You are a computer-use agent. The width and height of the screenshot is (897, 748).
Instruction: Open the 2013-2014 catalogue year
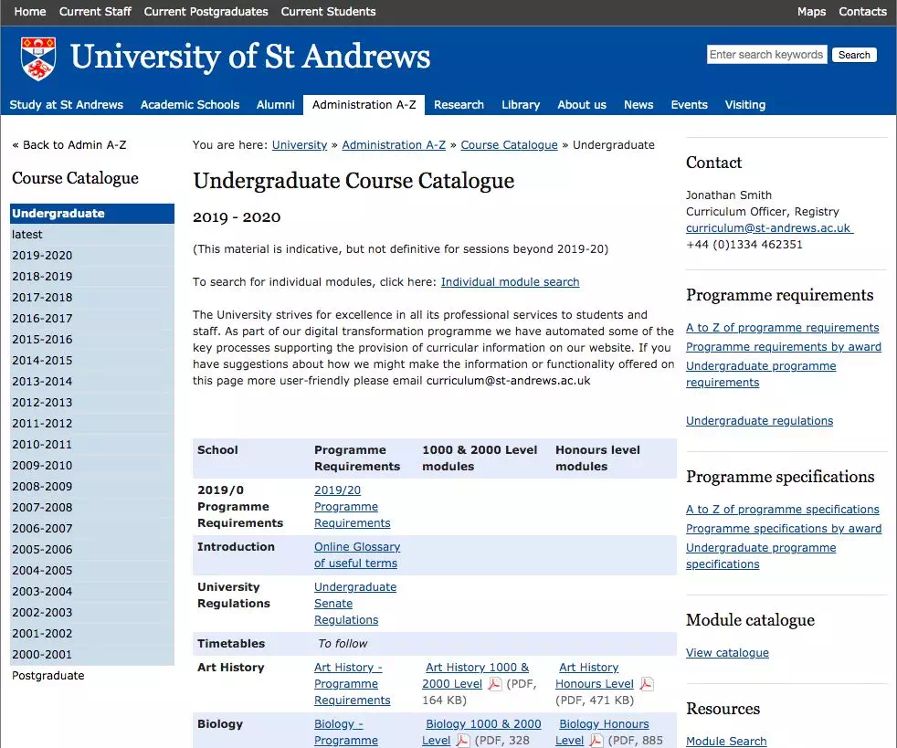click(x=92, y=382)
